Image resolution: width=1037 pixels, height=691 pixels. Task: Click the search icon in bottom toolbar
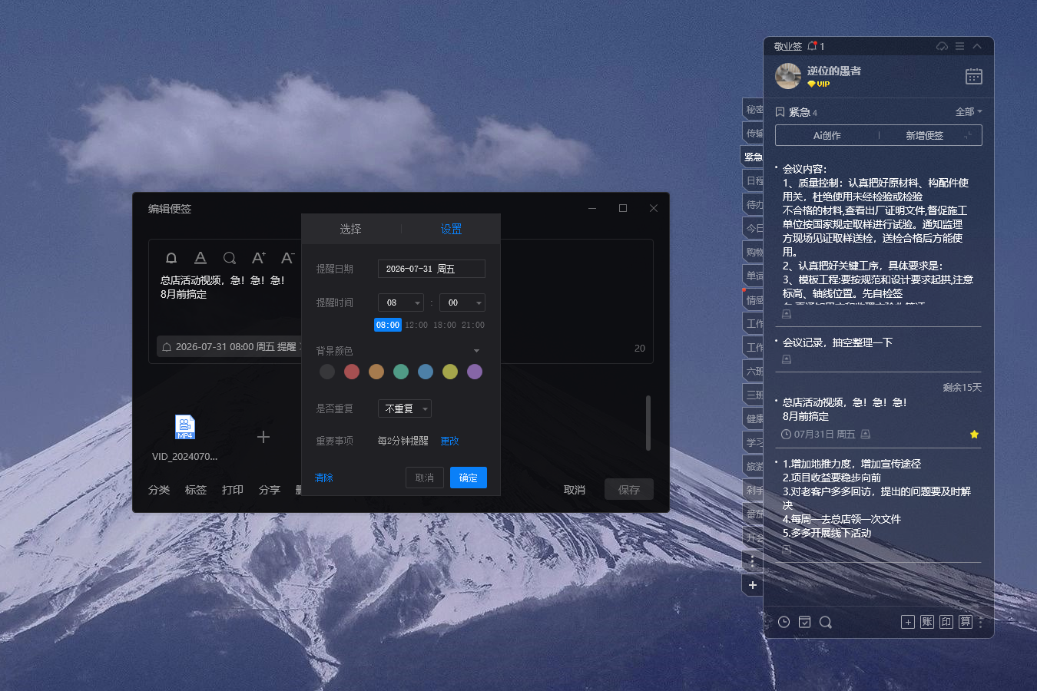pos(826,622)
